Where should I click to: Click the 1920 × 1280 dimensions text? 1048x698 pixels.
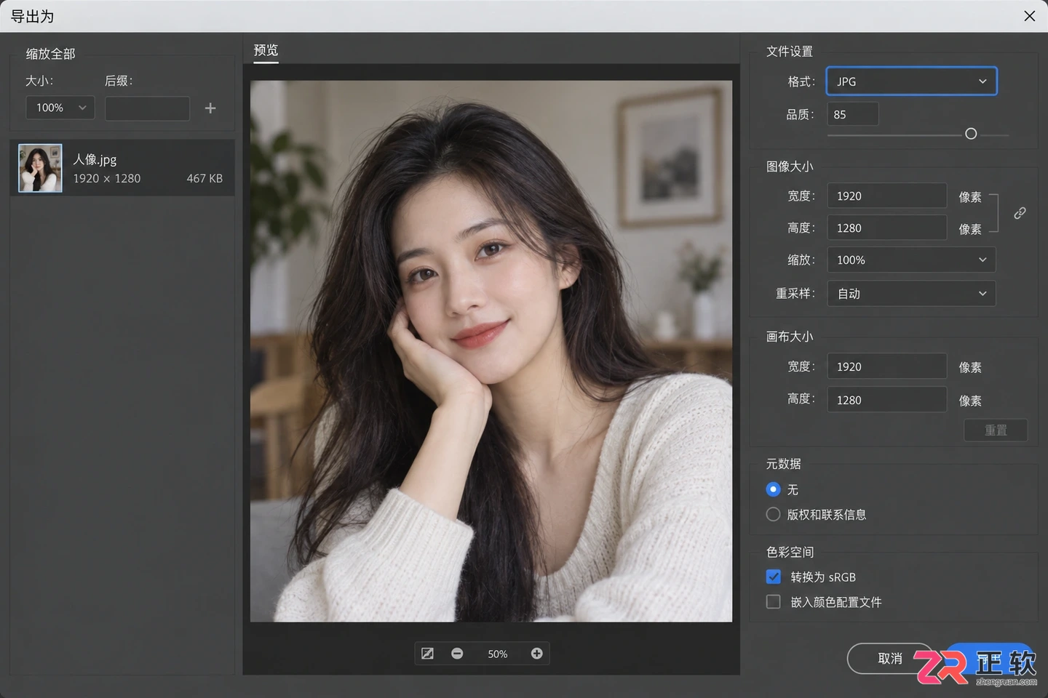(x=107, y=178)
